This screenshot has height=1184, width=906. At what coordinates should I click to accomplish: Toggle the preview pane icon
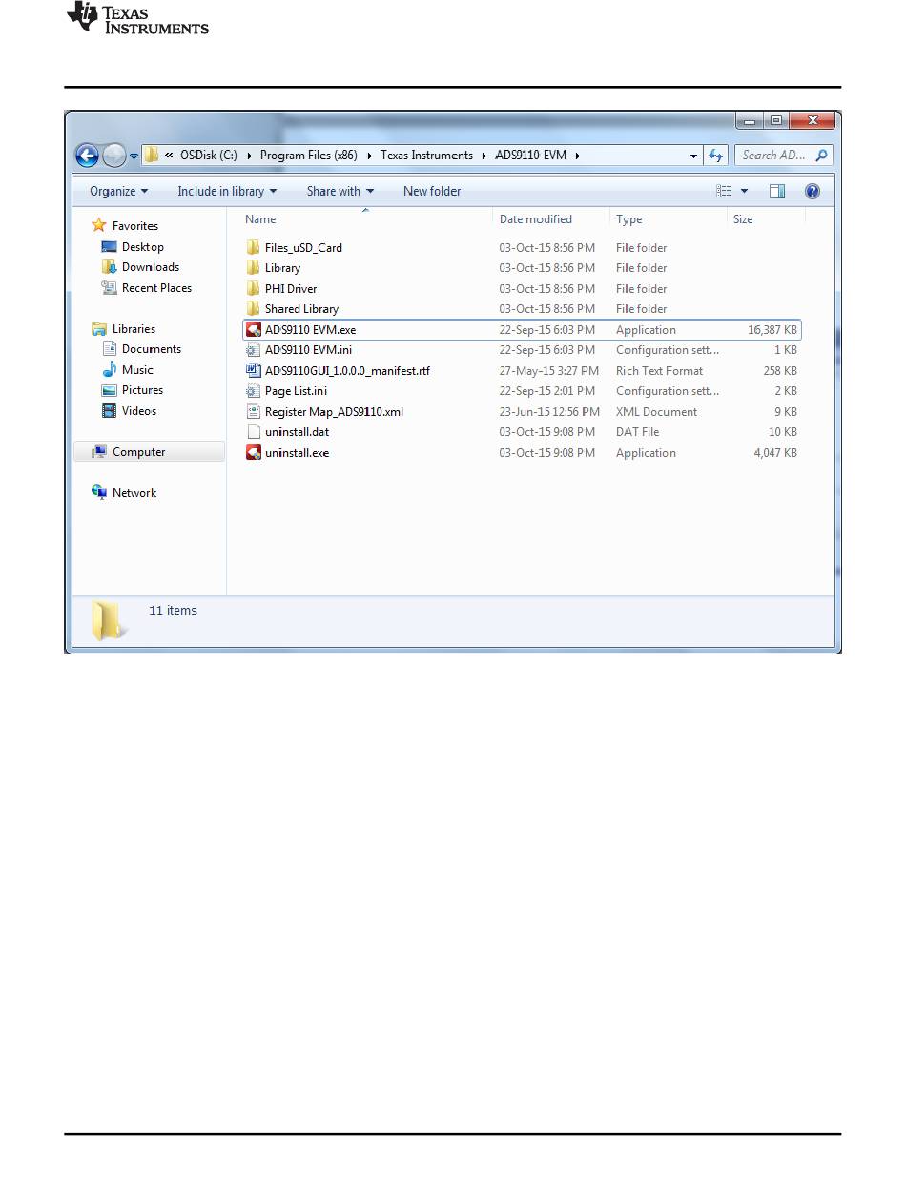pos(777,192)
